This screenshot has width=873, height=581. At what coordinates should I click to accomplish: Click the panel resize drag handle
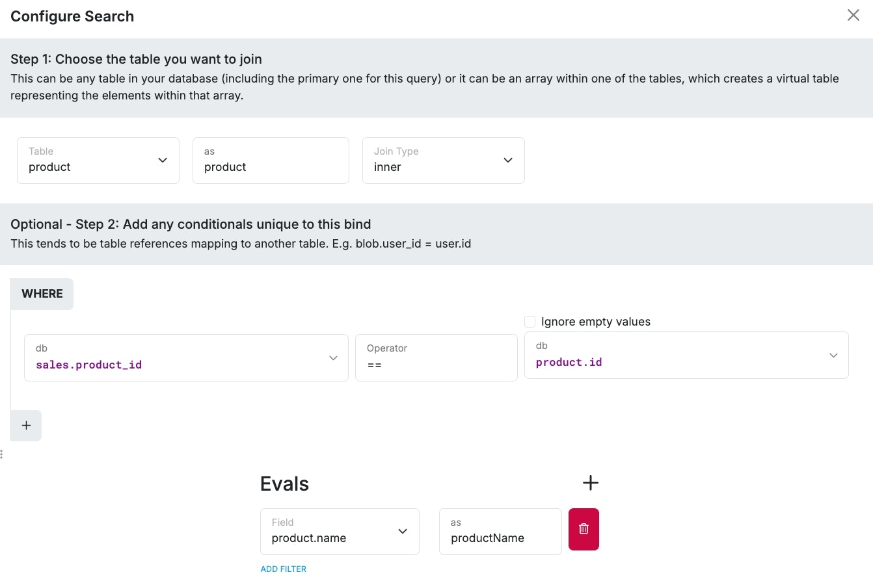click(2, 454)
